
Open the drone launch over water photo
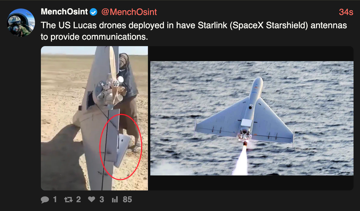(x=252, y=118)
